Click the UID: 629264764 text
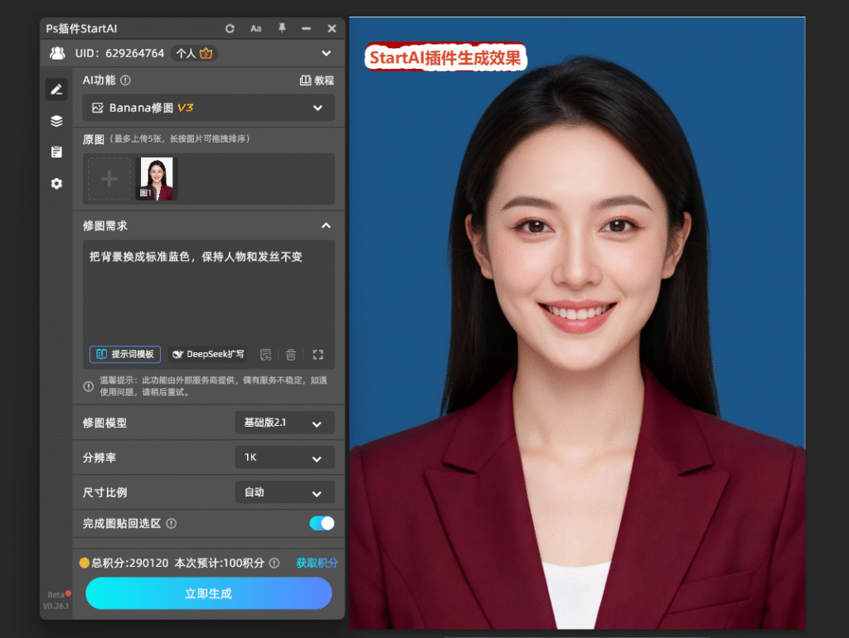Viewport: 849px width, 638px height. pos(119,53)
